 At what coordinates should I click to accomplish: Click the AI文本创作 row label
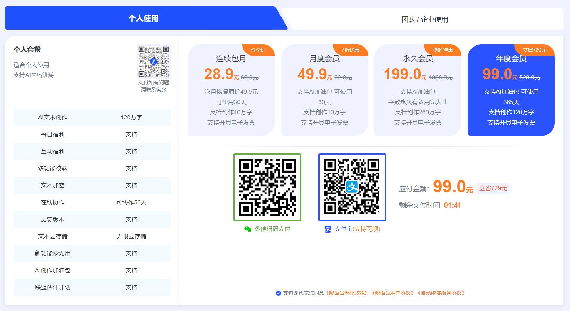(x=53, y=117)
